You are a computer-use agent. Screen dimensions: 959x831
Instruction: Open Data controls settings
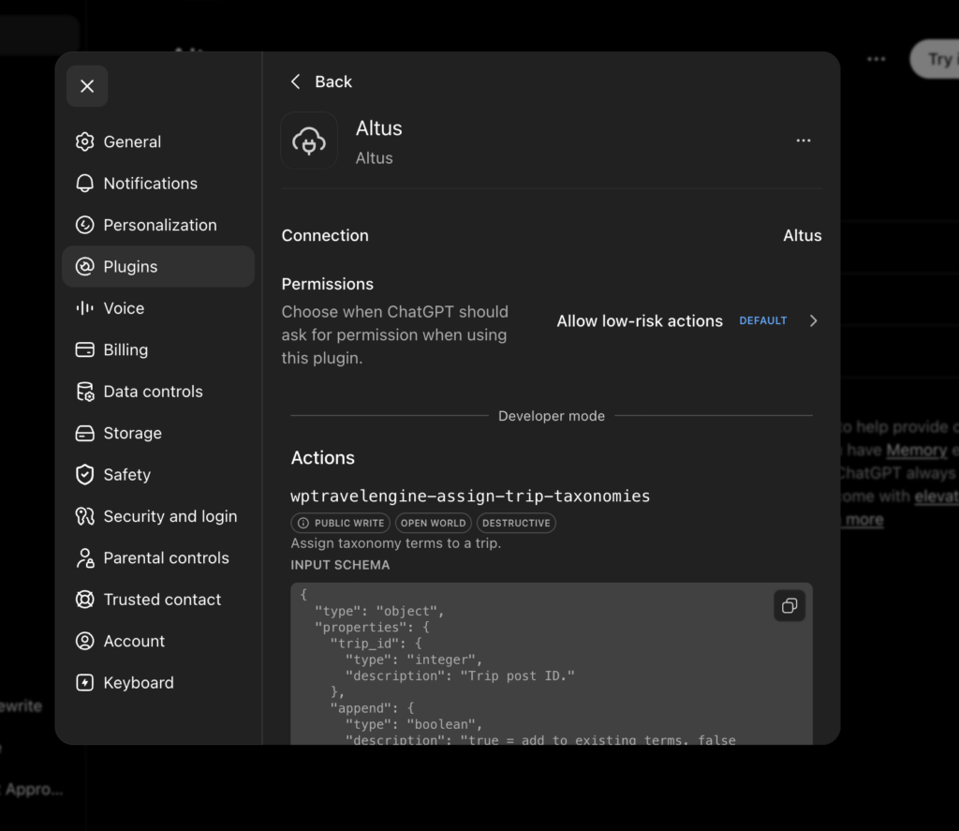tap(157, 391)
